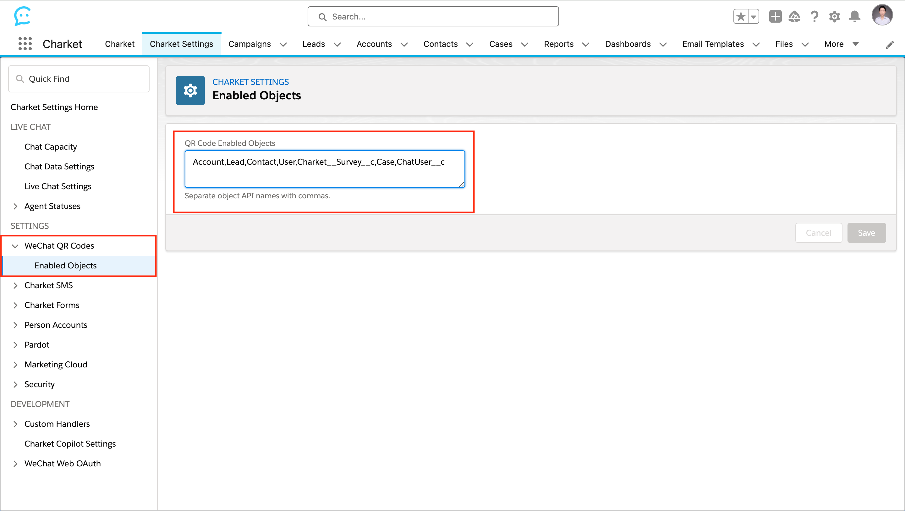Open Chat Data Settings
905x511 pixels.
coord(59,166)
